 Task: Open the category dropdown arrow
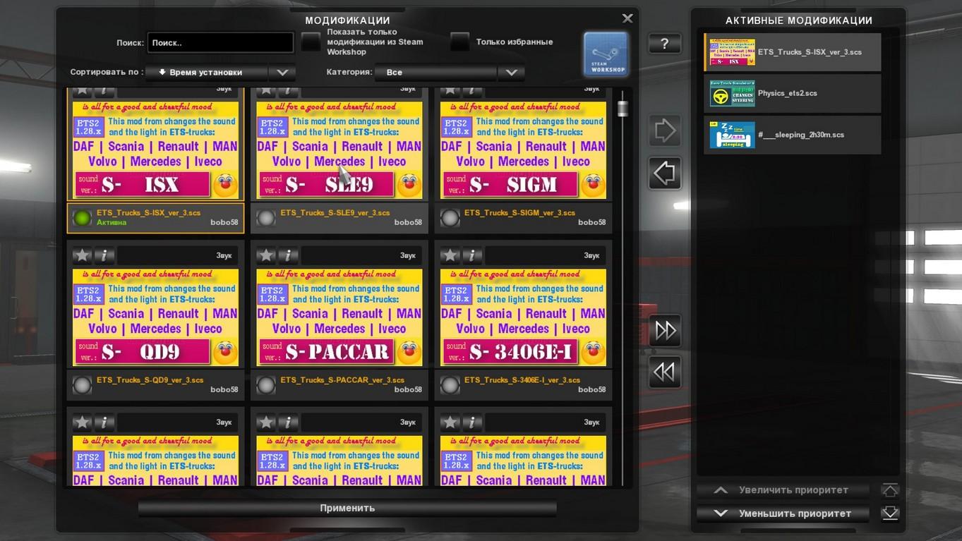coord(511,72)
